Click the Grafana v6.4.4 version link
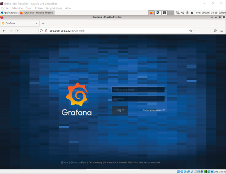 click(x=121, y=162)
